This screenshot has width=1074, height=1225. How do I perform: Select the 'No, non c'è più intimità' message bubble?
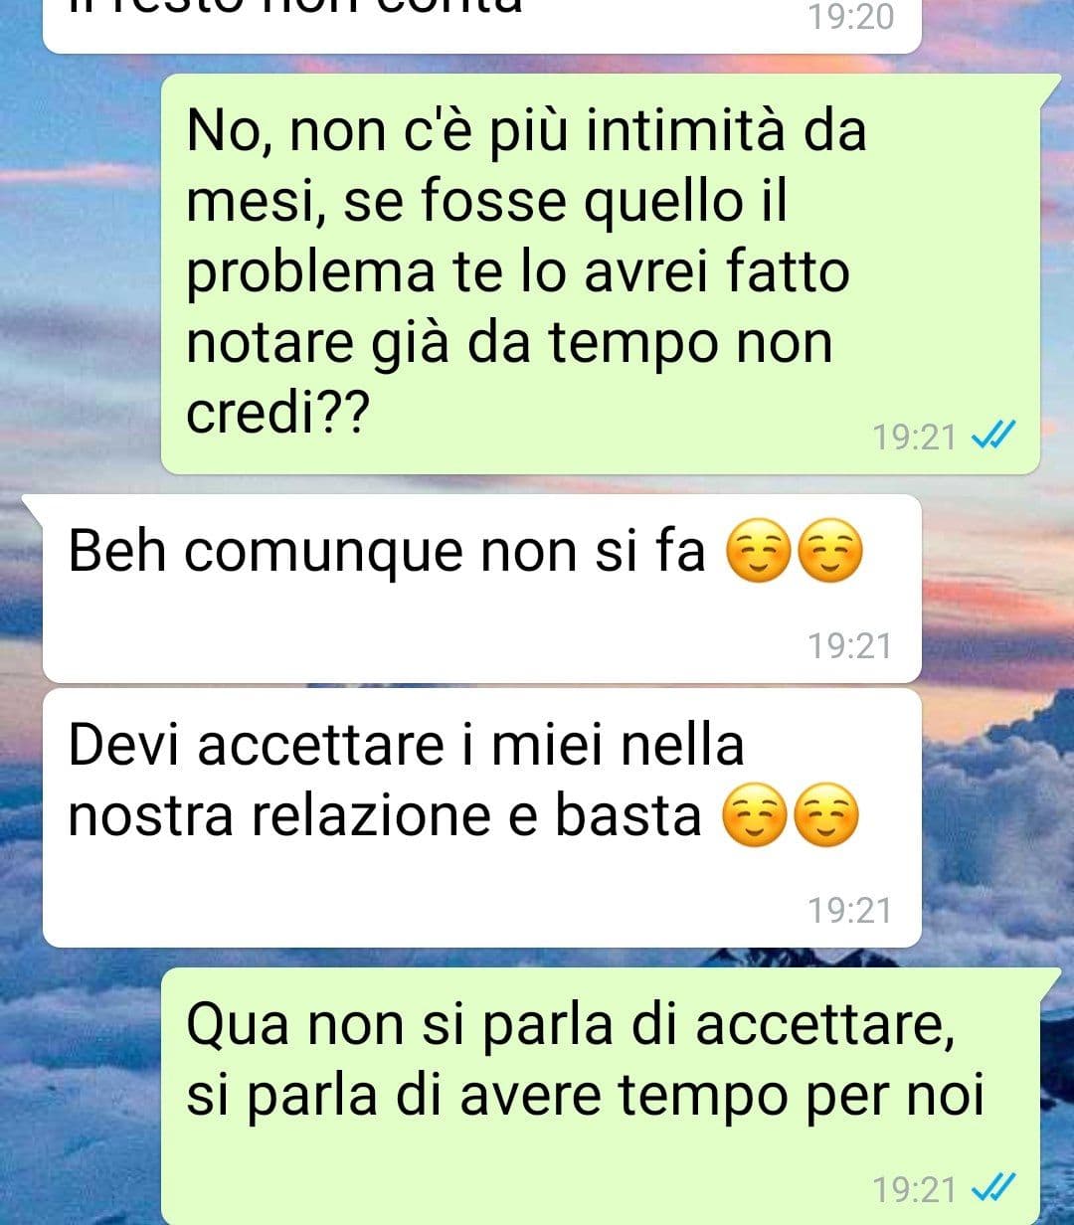click(601, 273)
